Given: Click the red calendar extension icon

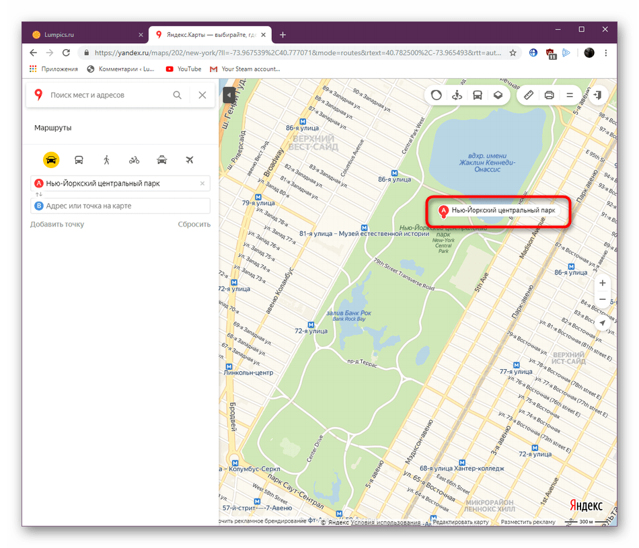Looking at the screenshot, I should 551,53.
